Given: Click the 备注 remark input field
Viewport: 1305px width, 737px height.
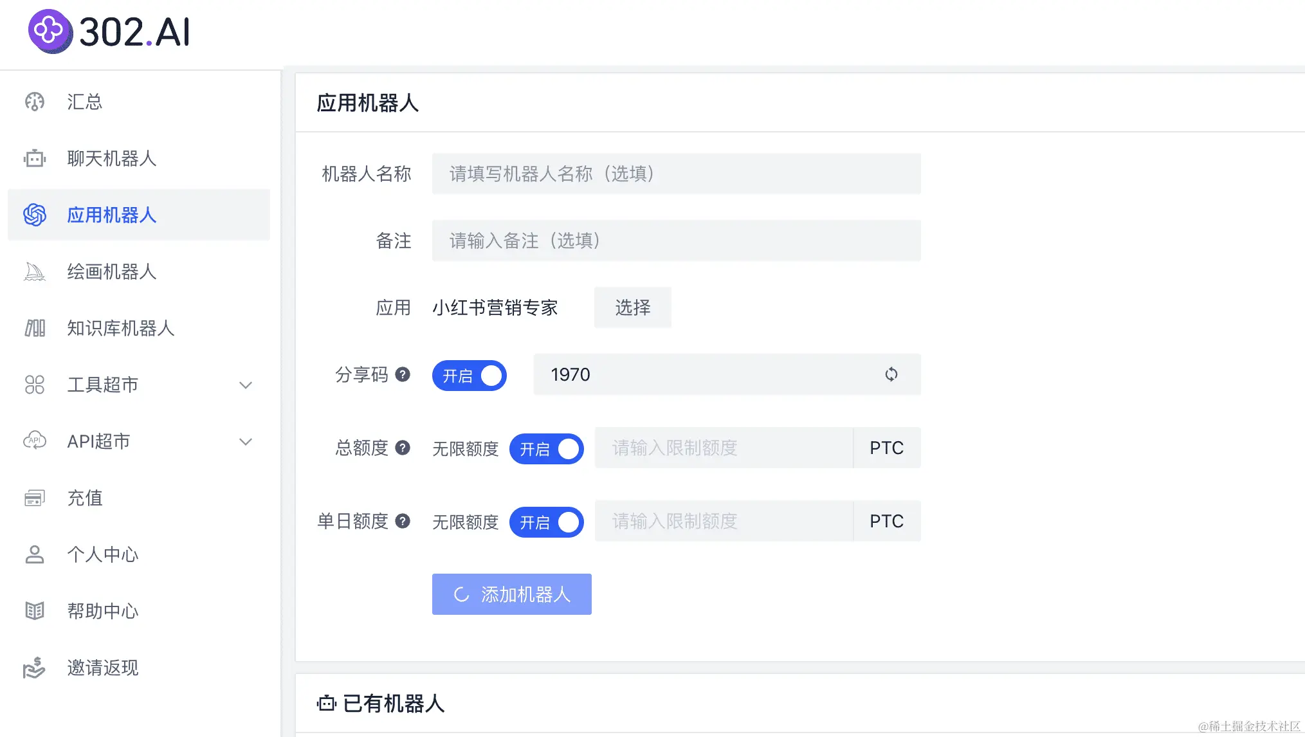Looking at the screenshot, I should (x=677, y=241).
